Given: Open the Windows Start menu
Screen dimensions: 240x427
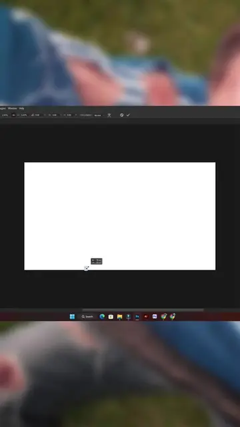Looking at the screenshot, I should pos(72,316).
